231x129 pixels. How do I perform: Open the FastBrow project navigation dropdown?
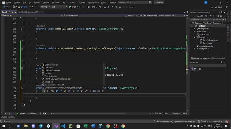[x=32, y=15]
